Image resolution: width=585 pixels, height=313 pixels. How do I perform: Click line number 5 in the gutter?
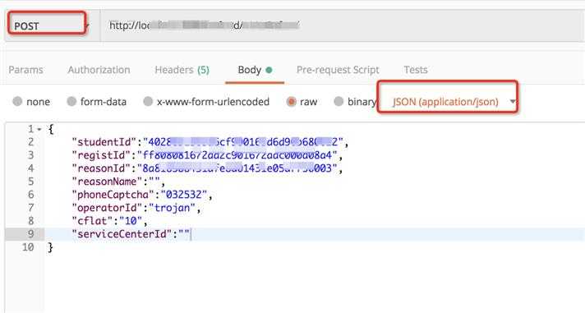pyautogui.click(x=31, y=182)
